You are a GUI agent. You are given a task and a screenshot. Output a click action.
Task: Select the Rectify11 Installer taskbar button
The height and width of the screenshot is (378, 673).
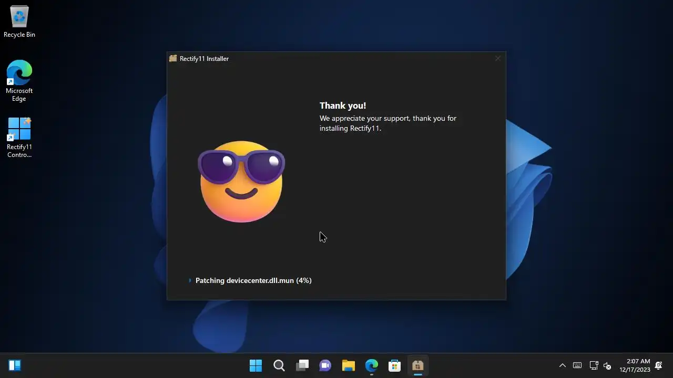tap(418, 365)
